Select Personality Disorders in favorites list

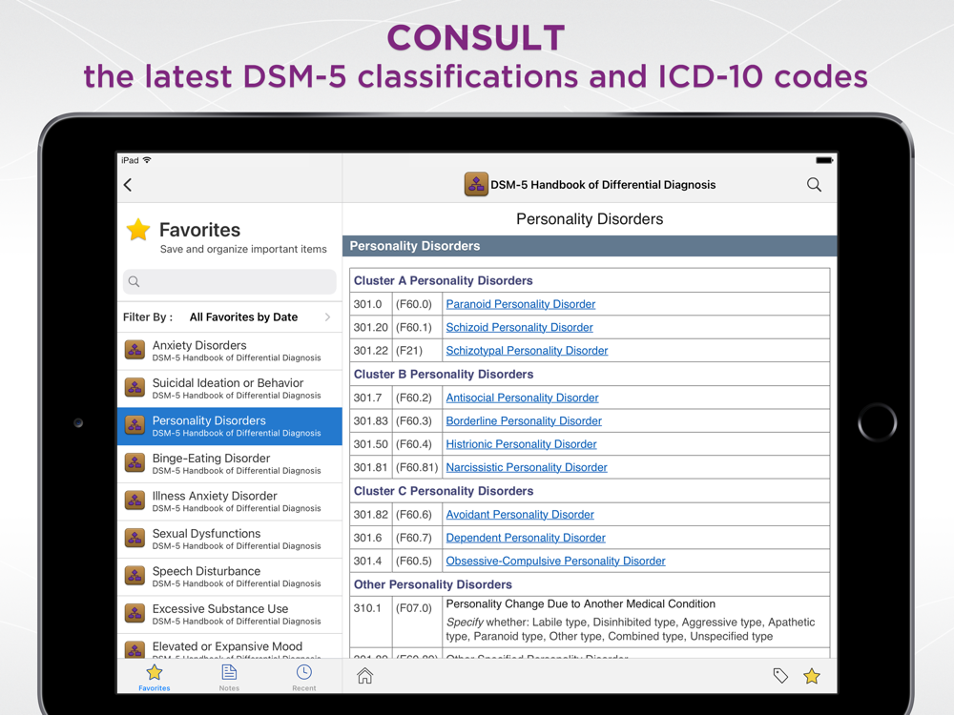[x=229, y=426]
